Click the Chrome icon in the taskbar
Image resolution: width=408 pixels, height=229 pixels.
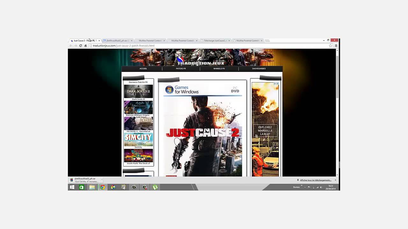[103, 187]
